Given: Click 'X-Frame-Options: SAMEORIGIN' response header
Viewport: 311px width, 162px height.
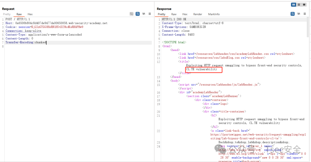Looking at the screenshot, I should point(184,27).
